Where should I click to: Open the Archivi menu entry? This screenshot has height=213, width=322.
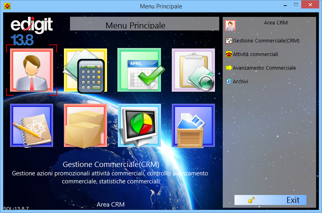(x=241, y=82)
